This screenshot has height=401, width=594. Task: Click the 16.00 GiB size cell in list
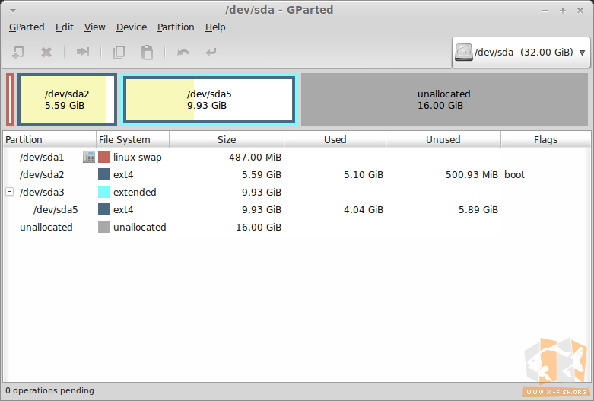pos(259,227)
